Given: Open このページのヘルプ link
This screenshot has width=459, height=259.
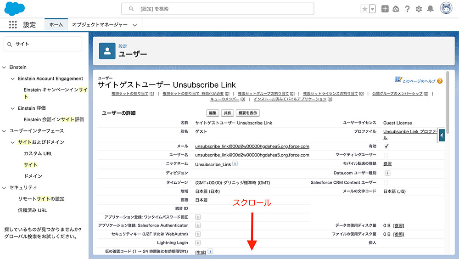Looking at the screenshot, I should (x=419, y=81).
